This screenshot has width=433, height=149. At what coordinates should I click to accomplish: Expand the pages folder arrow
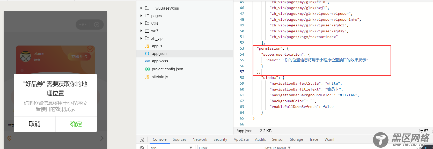[141, 16]
